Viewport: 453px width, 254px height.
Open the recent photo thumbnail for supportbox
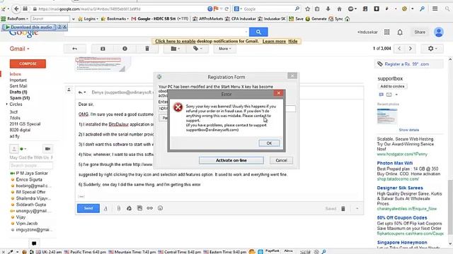click(x=387, y=116)
